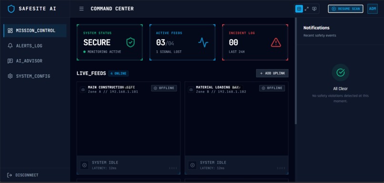Click the Main Construction Site camera icon
Screen dimensions: 384x183
click(83, 90)
